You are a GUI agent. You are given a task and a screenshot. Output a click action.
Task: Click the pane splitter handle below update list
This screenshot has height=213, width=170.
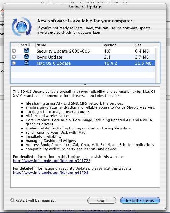[85, 85]
